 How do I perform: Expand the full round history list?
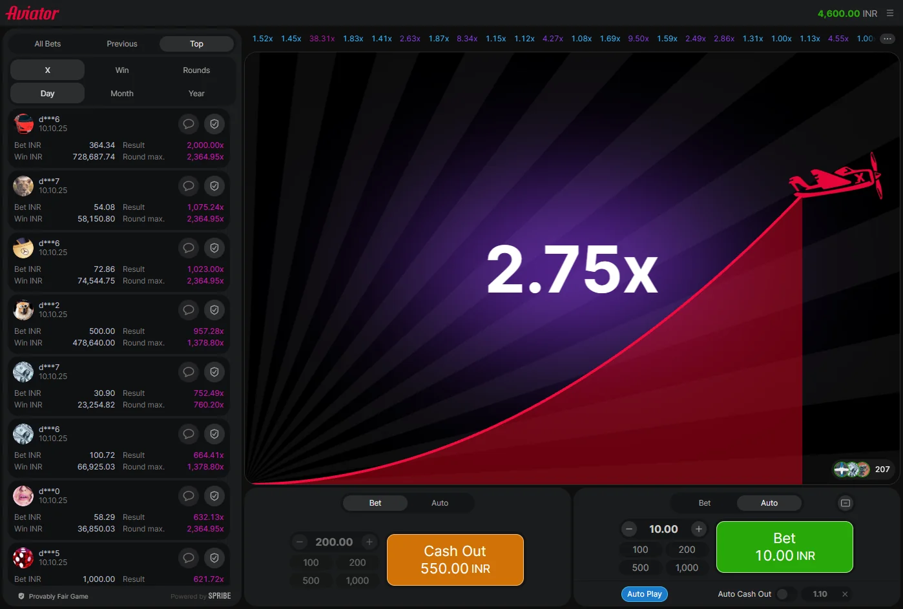click(887, 38)
